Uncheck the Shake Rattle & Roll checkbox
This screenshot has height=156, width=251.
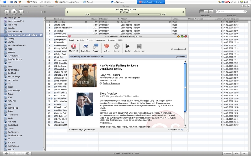click(55, 28)
